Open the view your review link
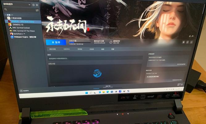This screenshot has width=206, height=124. pos(177,80)
